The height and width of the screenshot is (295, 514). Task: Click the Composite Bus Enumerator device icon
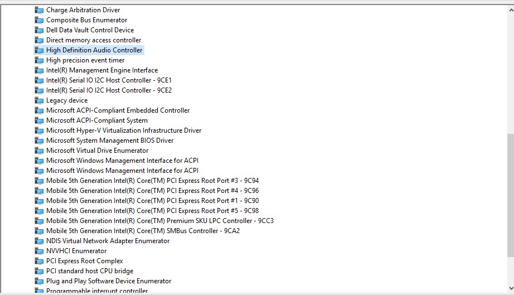pos(39,20)
